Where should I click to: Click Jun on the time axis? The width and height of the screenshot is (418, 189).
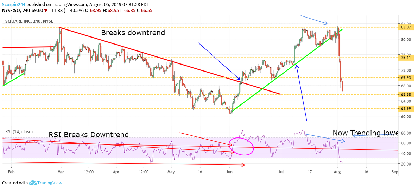(x=229, y=172)
